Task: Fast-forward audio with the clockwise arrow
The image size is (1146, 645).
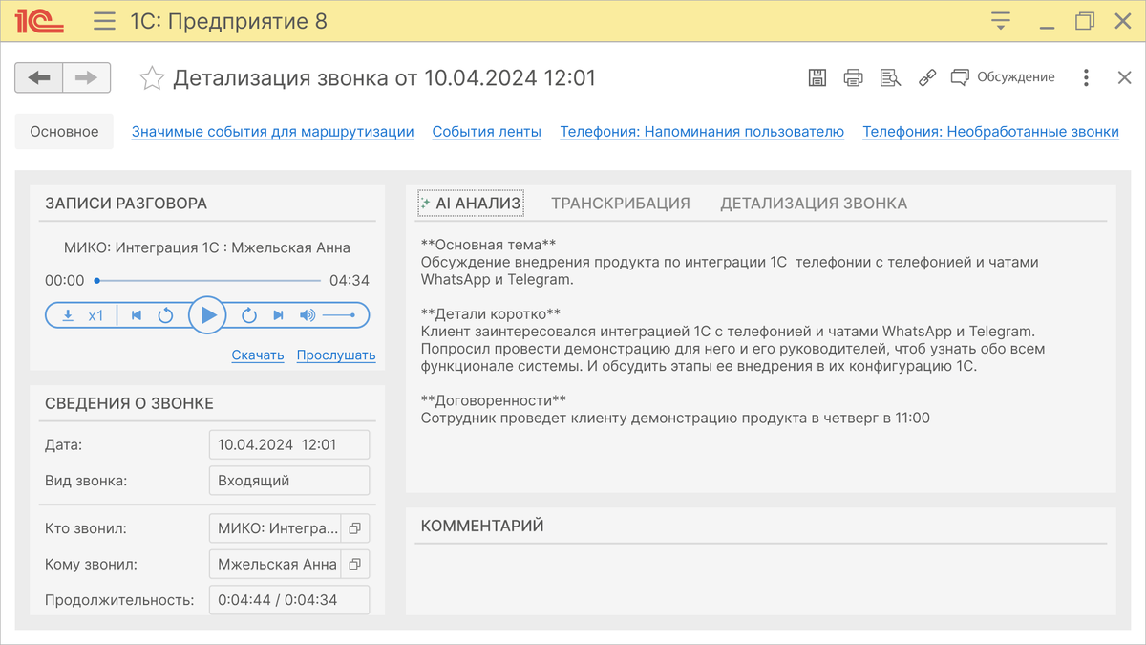Action: tap(249, 315)
